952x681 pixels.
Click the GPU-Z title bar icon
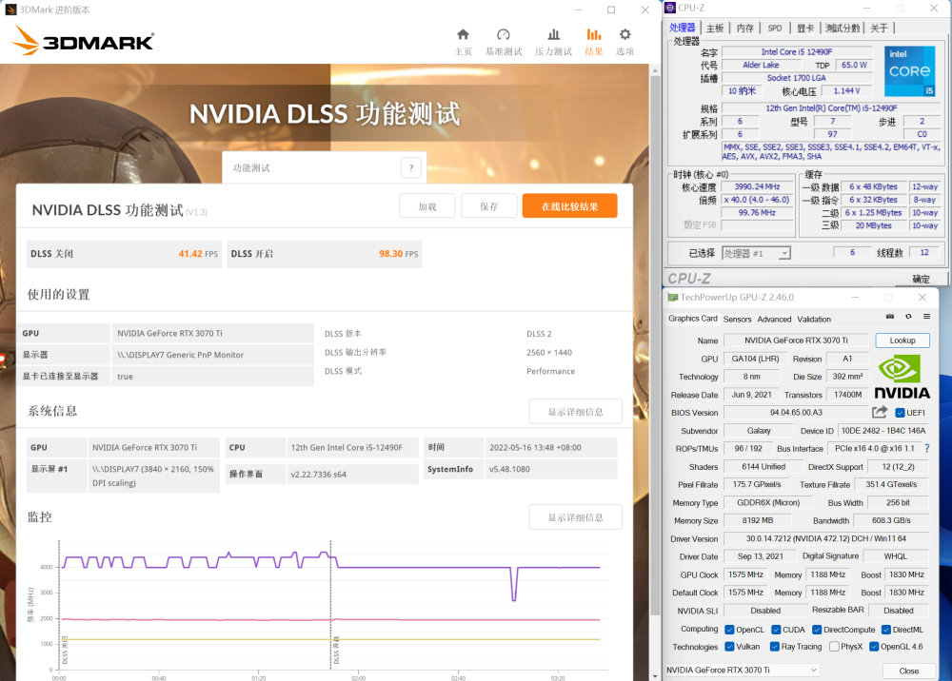tap(673, 297)
